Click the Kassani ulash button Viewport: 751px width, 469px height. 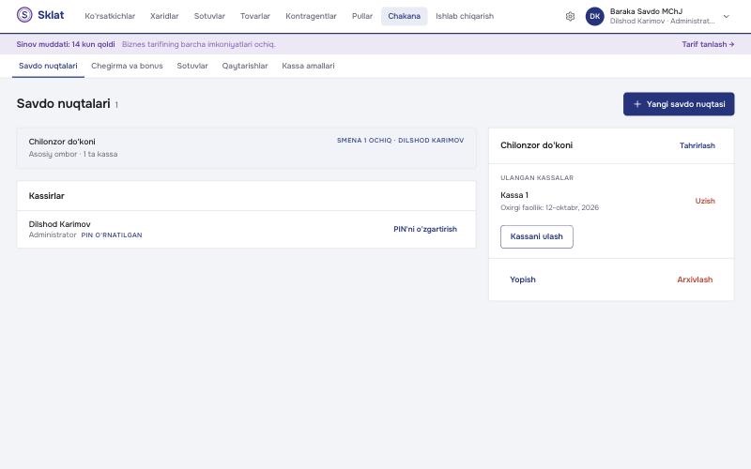(x=536, y=236)
